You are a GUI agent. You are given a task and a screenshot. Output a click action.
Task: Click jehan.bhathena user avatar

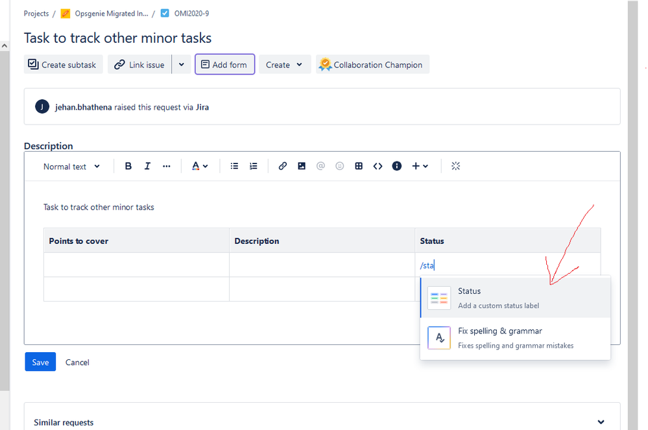point(42,106)
